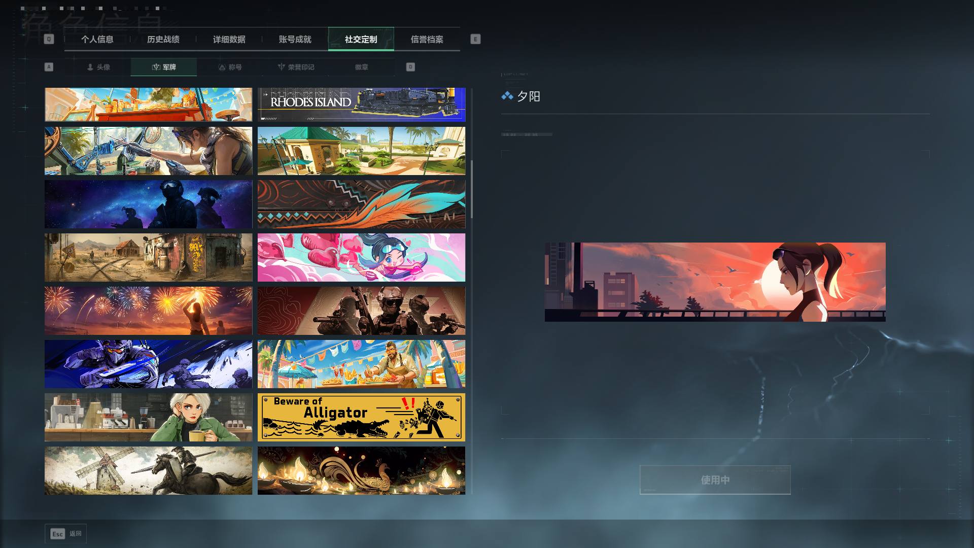
Task: Click the 使用中 in-use button
Action: 715,479
